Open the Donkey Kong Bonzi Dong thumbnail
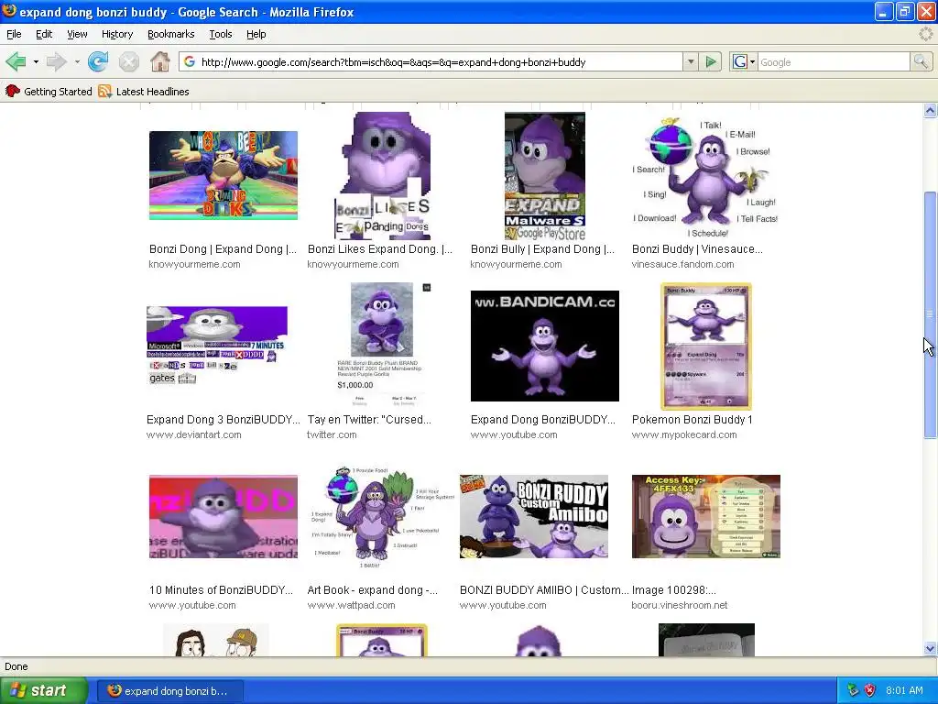This screenshot has width=938, height=704. pyautogui.click(x=224, y=175)
